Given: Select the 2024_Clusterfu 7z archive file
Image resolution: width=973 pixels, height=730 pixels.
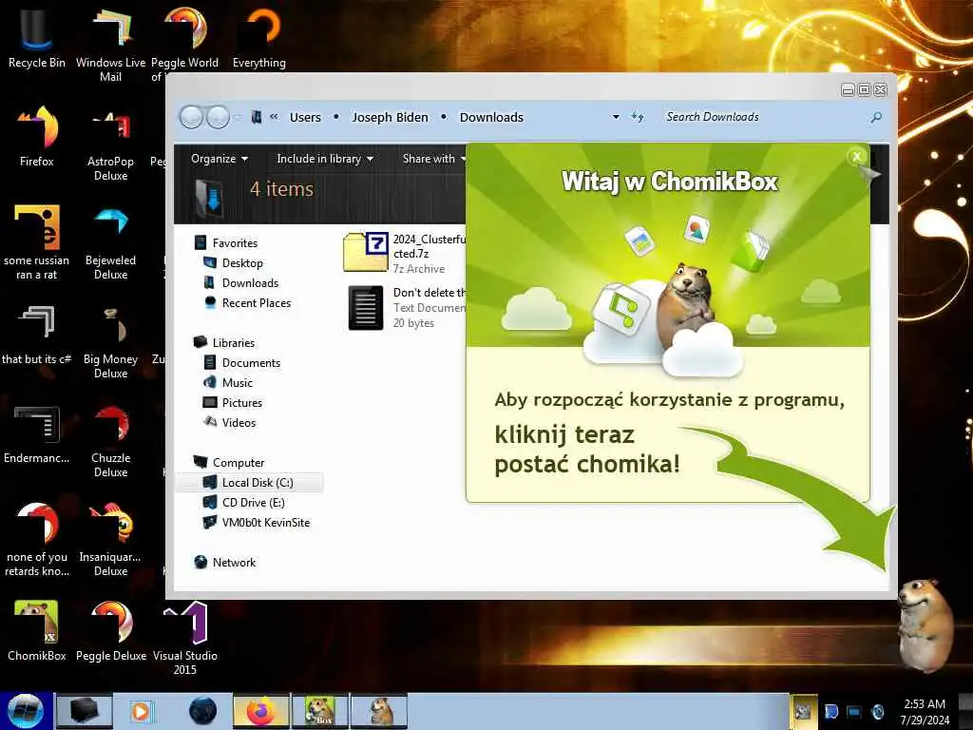Looking at the screenshot, I should [x=403, y=253].
